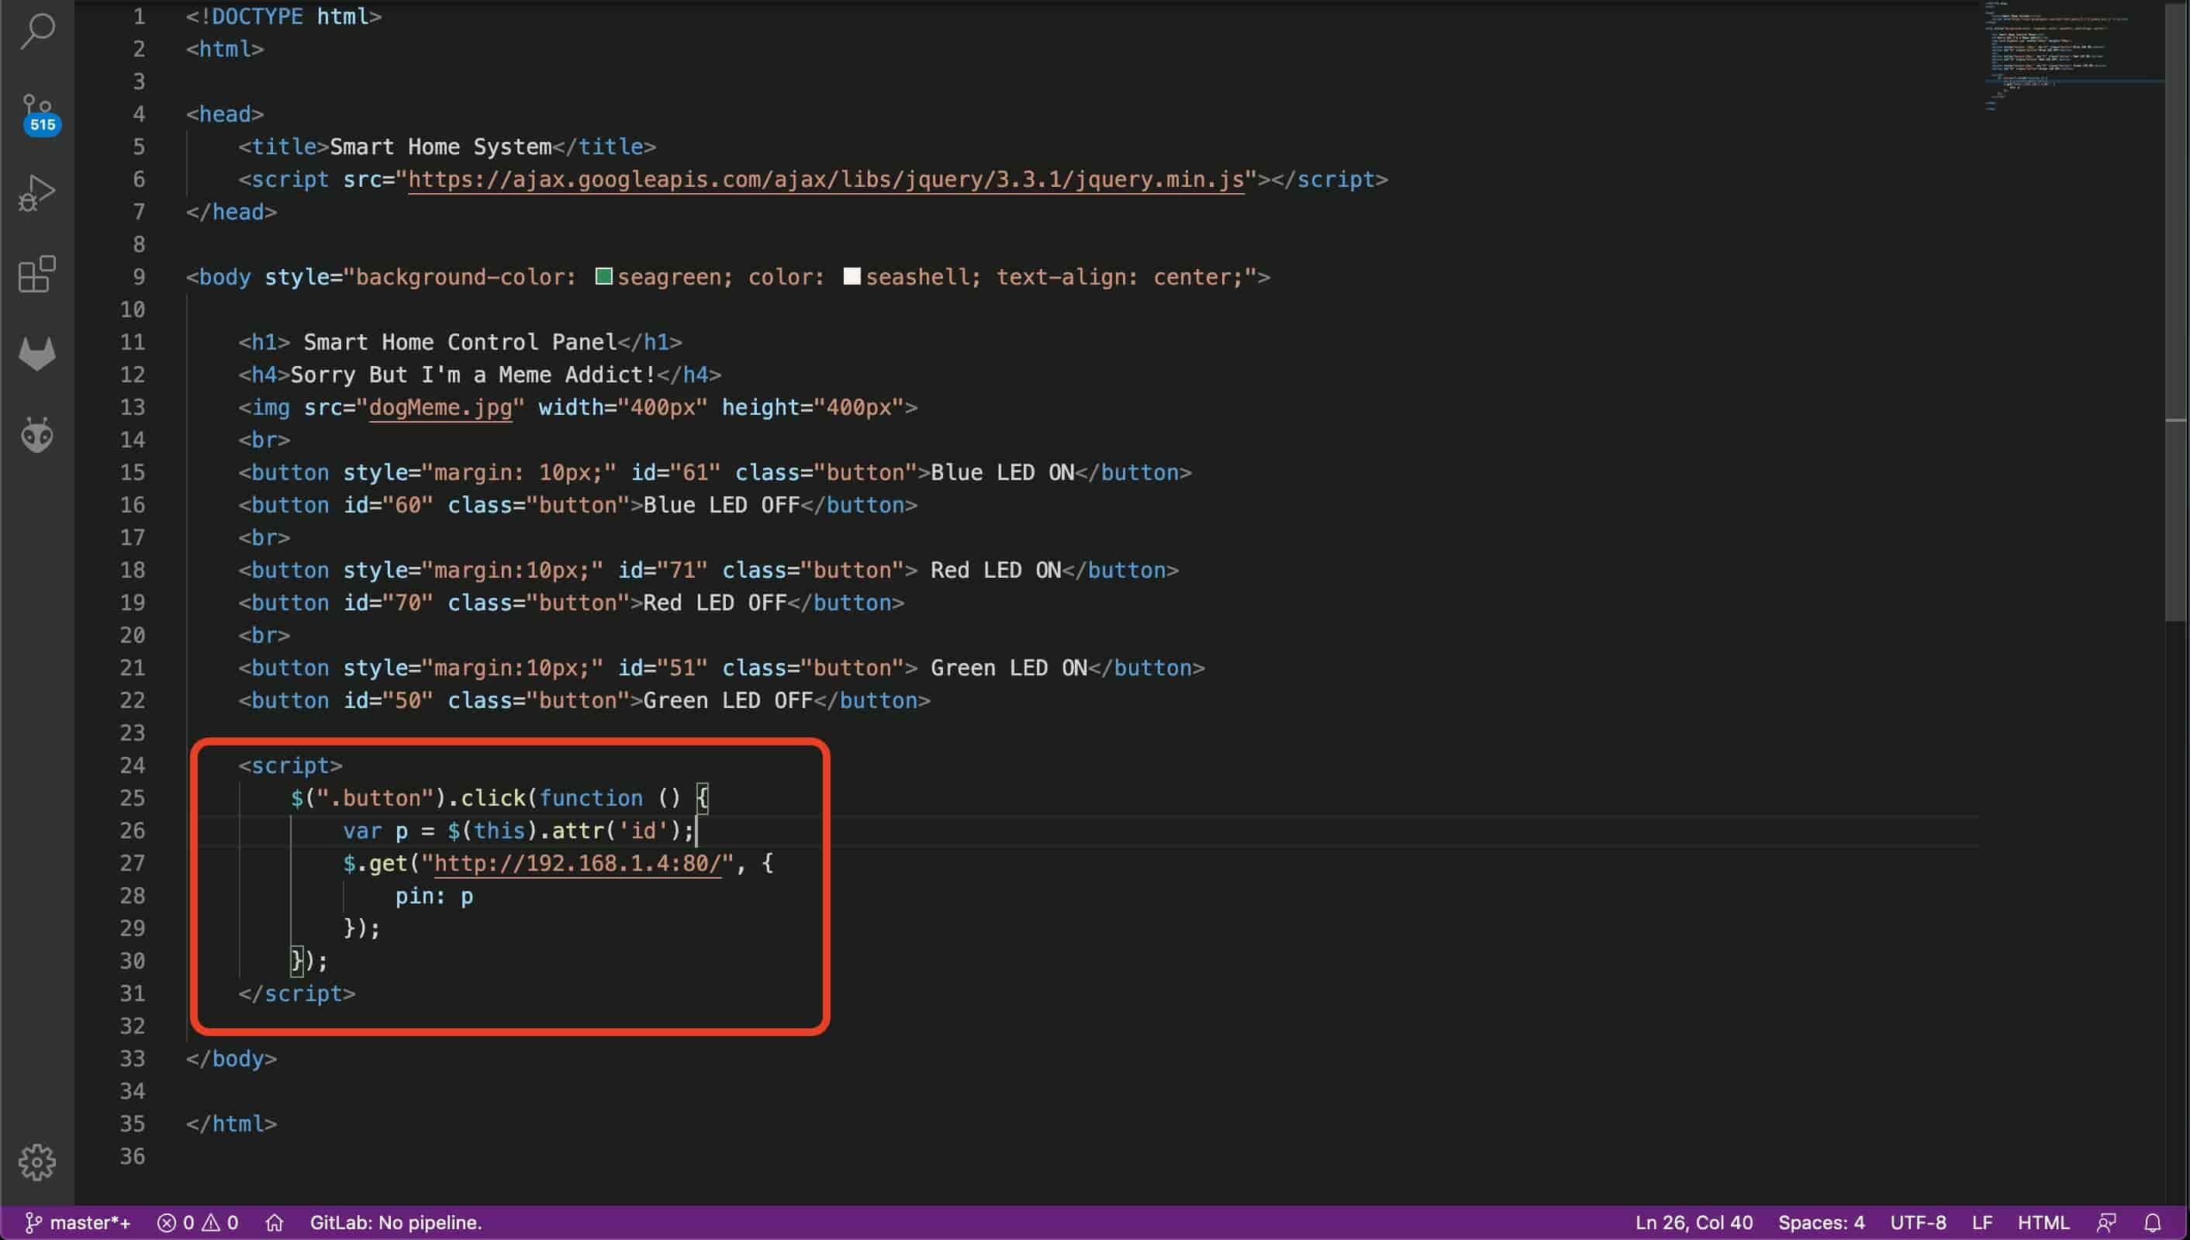Open the http://192.168.1.4:80/ link on line 27
The image size is (2190, 1240).
click(x=577, y=864)
